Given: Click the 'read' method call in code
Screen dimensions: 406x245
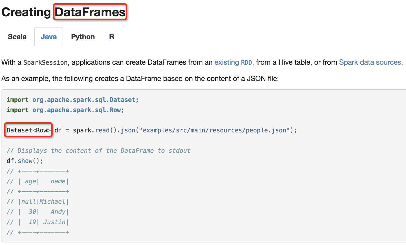Looking at the screenshot, I should tap(102, 130).
